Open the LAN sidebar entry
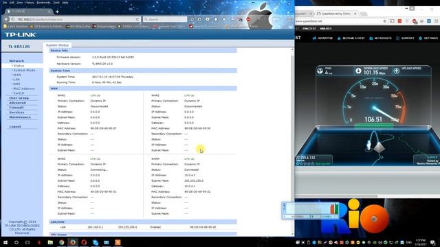The height and width of the screenshot is (247, 440). (16, 80)
